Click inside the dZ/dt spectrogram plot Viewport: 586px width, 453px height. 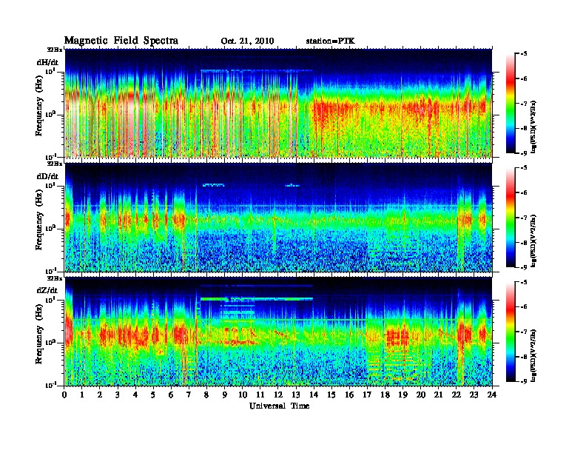click(278, 332)
